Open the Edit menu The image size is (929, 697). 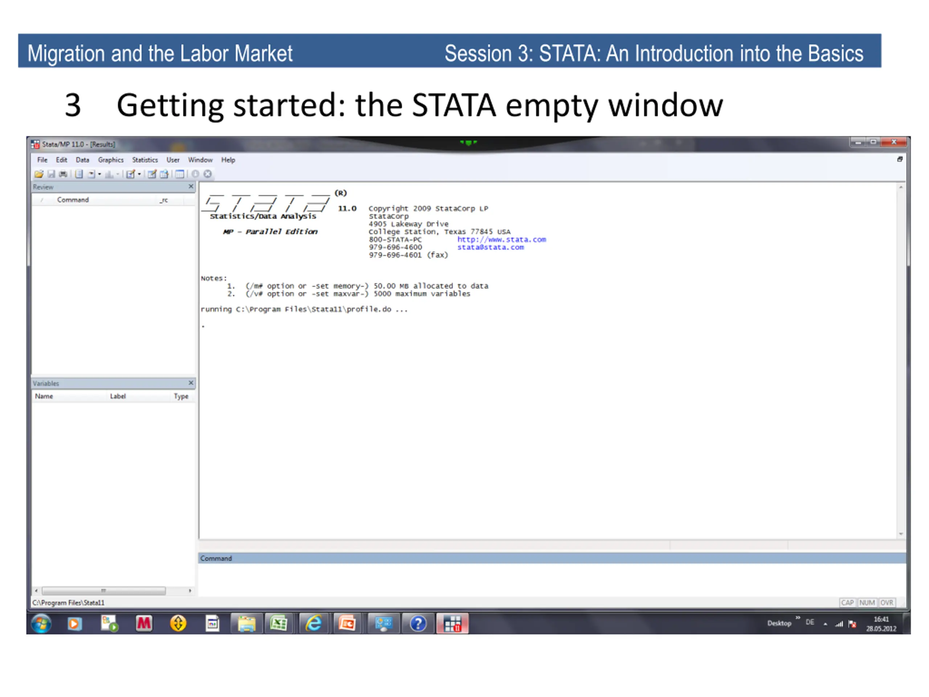[62, 160]
